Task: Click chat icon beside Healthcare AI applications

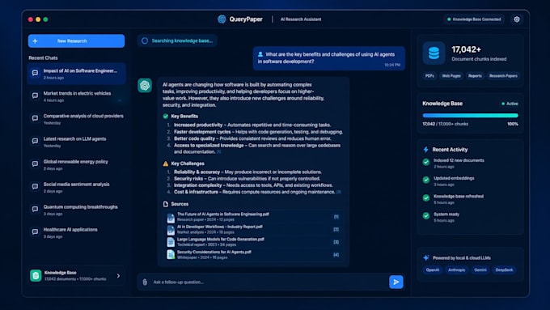Action: 35,231
